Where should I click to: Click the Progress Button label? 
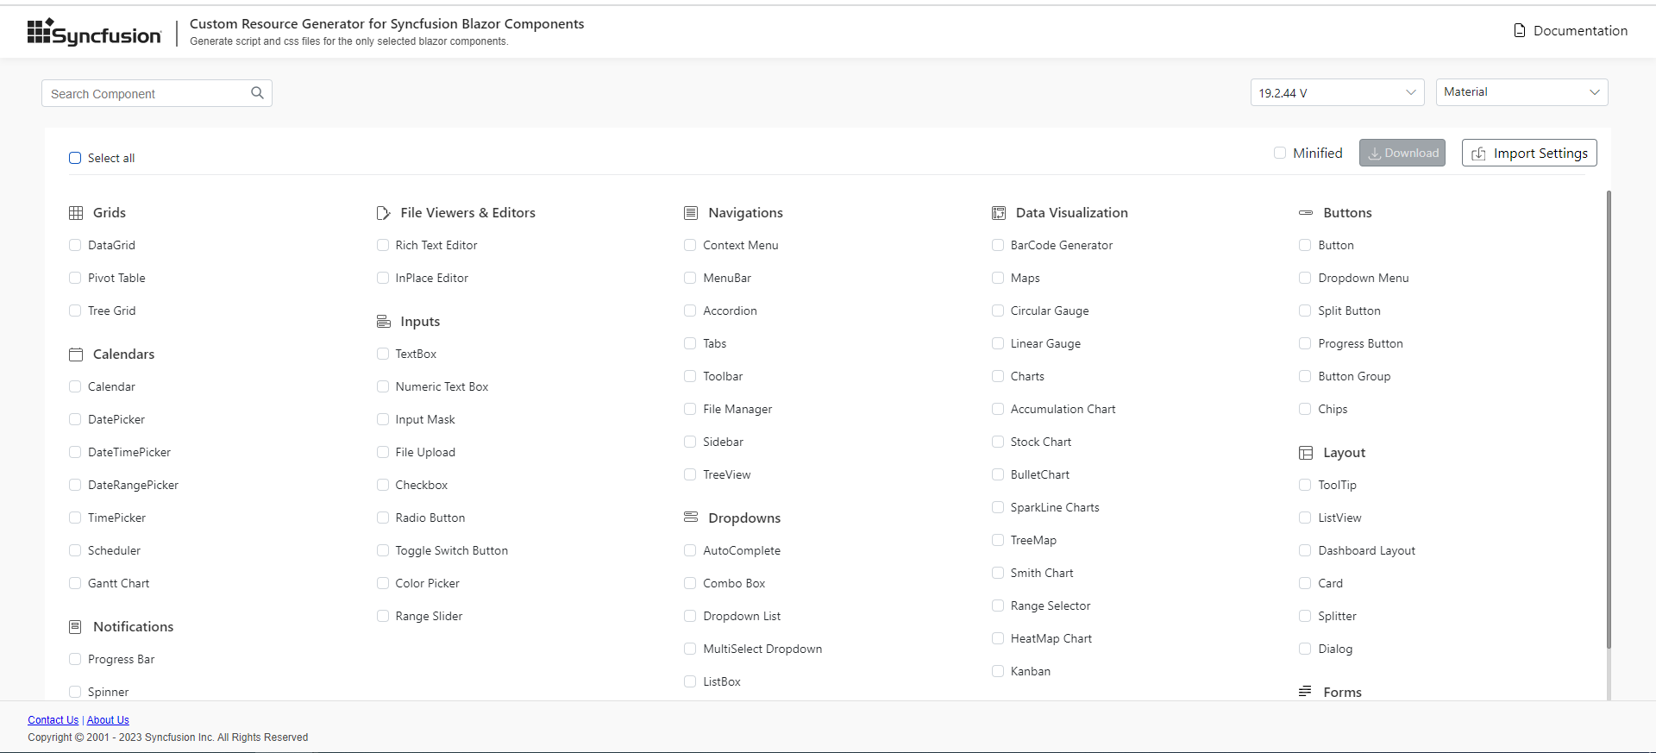1360,343
